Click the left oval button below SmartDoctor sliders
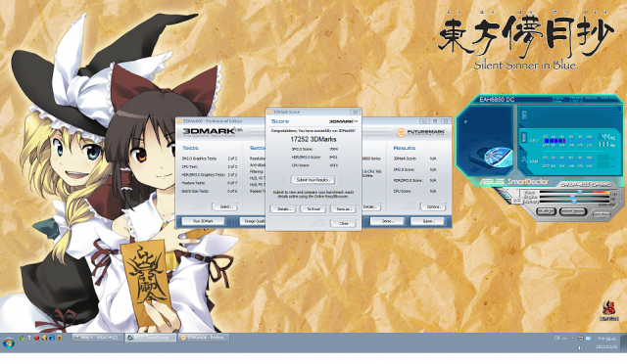Viewport: 627px width, 364px height. 546,211
